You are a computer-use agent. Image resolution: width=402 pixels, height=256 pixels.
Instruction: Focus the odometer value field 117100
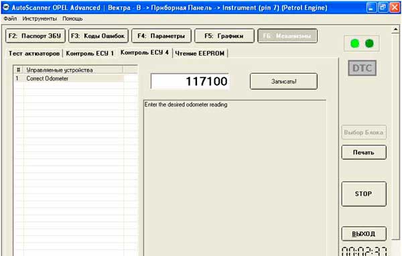coord(190,81)
